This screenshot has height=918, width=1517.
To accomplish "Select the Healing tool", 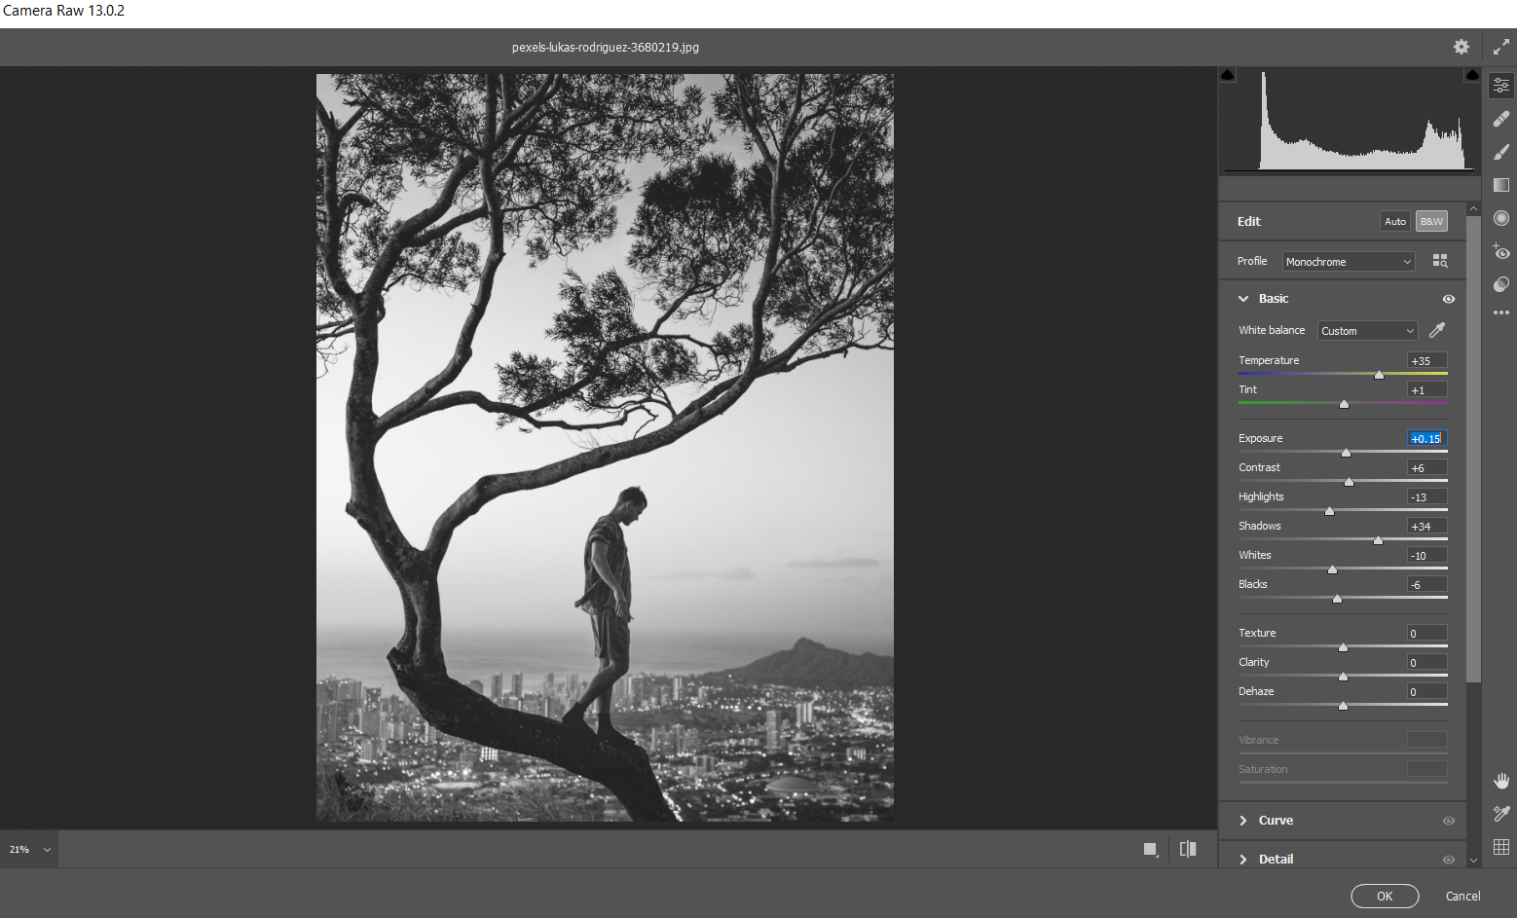I will 1500,119.
